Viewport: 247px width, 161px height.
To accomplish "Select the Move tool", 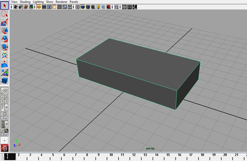I will pos(5,31).
